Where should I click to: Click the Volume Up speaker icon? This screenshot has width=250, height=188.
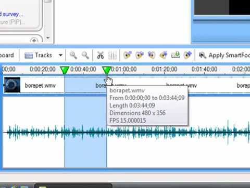pyautogui.click(x=164, y=55)
